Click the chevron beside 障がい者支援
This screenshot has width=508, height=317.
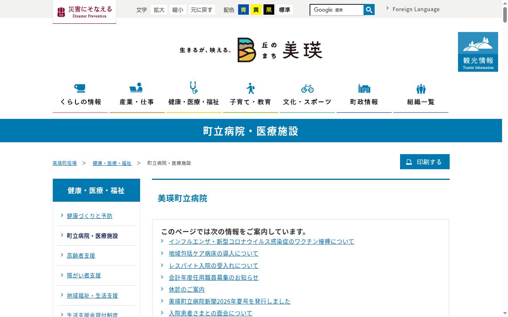(62, 275)
